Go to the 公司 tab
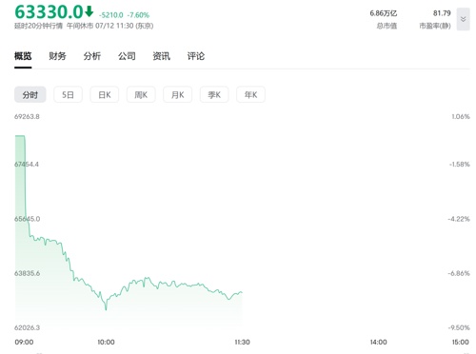Image resolution: width=476 pixels, height=354 pixels. pos(127,56)
